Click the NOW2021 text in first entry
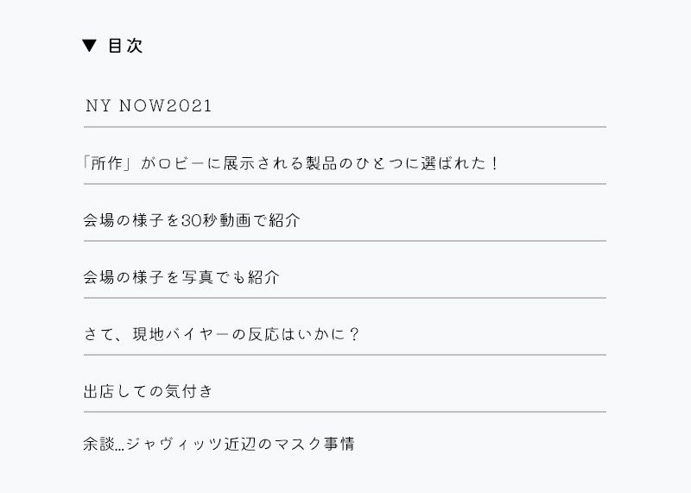This screenshot has height=493, width=691. click(166, 105)
